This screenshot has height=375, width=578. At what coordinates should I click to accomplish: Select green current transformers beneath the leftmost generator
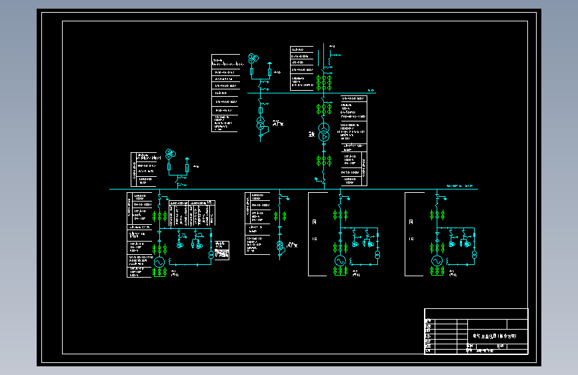point(159,272)
